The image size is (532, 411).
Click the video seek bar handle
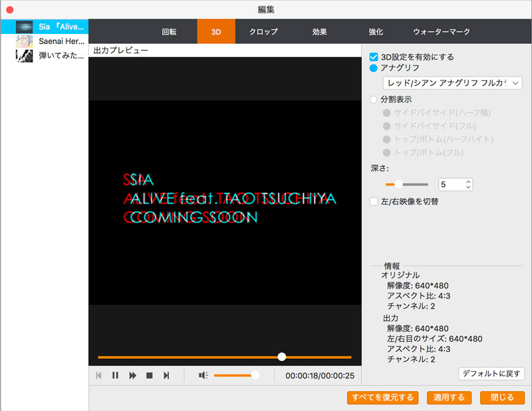coord(281,356)
